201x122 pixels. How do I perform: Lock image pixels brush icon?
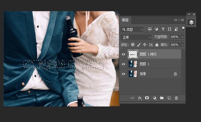[139, 45]
